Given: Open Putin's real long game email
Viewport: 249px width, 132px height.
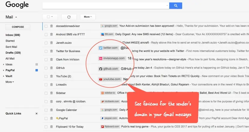Looking at the screenshot, I should [135, 126].
